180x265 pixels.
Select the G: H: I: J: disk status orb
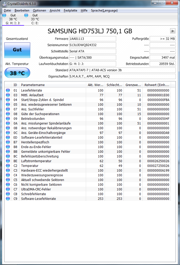4,15
